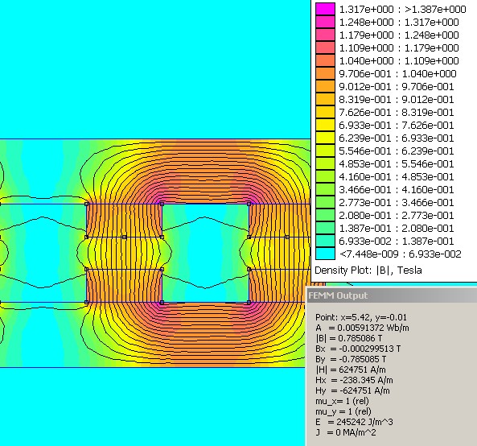Click the 'Density Plot: |B|, Tesla' legend caption
This screenshot has width=477, height=446.
(x=368, y=270)
